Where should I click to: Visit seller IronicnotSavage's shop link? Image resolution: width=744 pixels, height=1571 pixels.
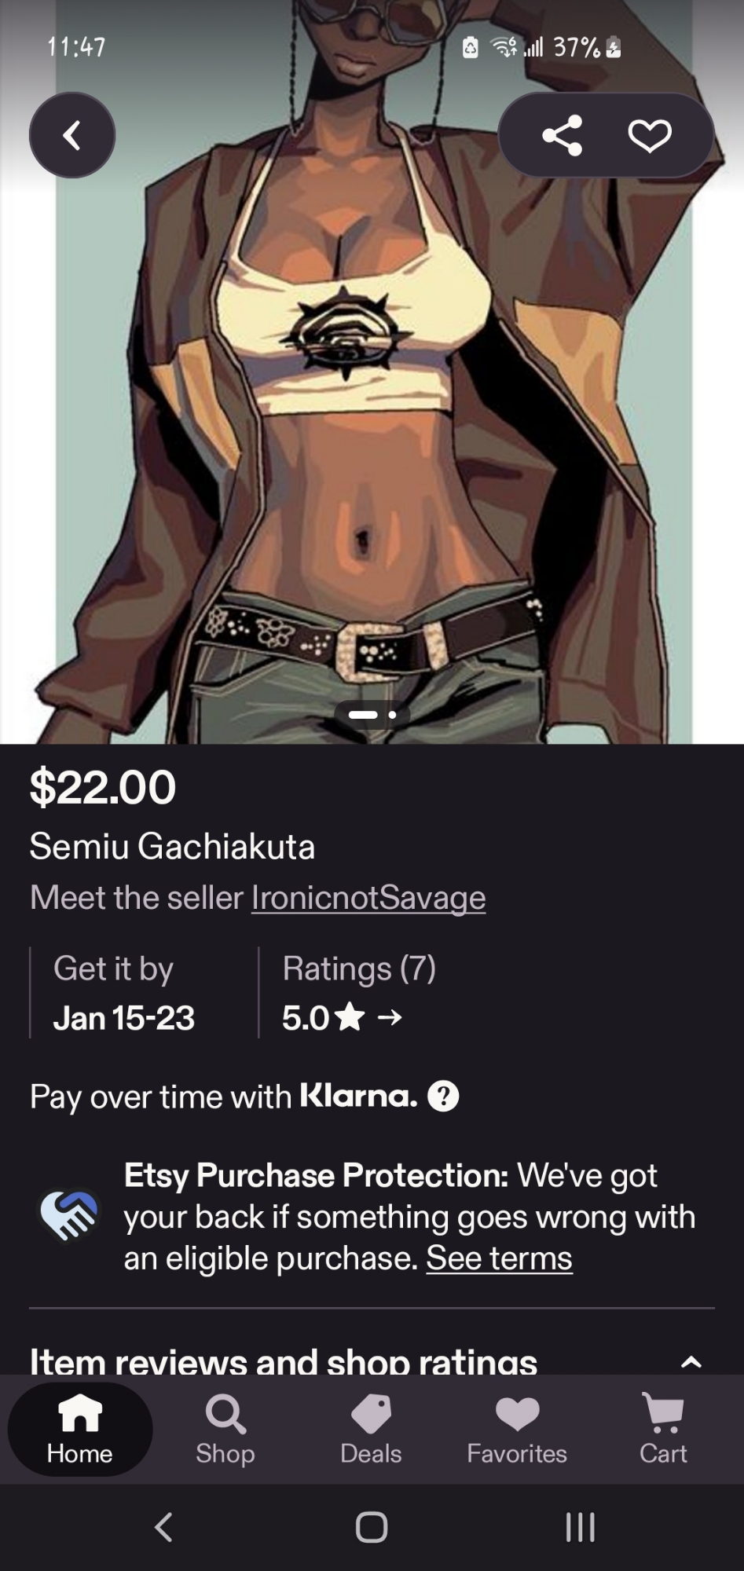coord(368,897)
